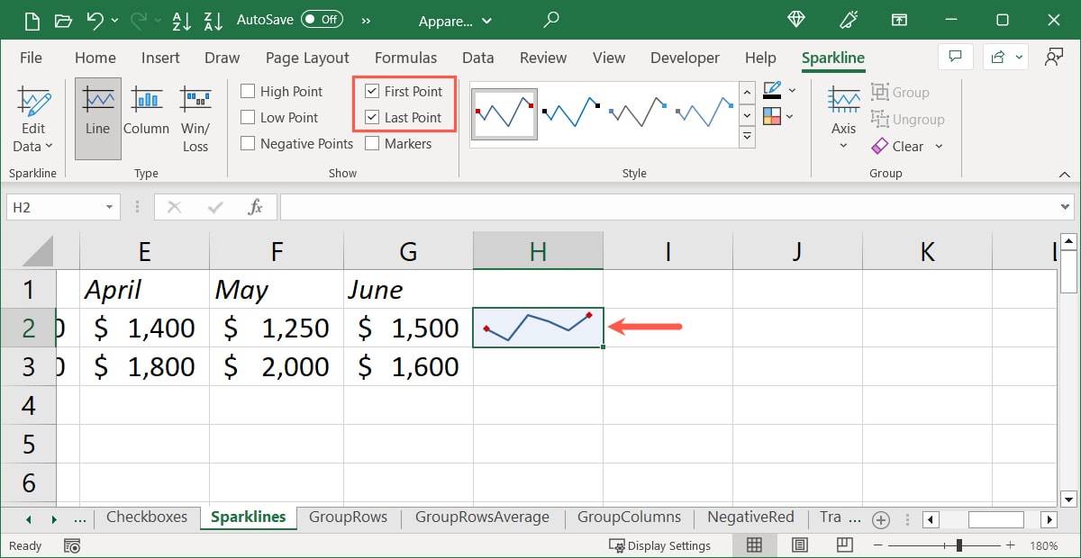Viewport: 1081px width, 558px height.
Task: Open the Name Box dropdown
Action: pyautogui.click(x=110, y=208)
